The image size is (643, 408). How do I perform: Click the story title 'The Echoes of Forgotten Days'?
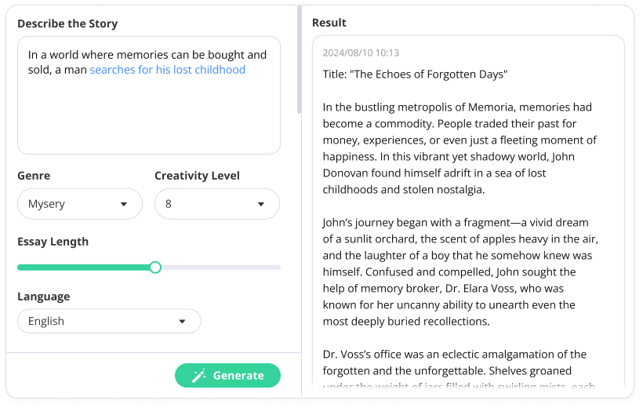[415, 75]
